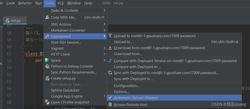The height and width of the screenshot is (109, 250).
Task: Expand Markdown Converter submenu
Action: [x=75, y=30]
